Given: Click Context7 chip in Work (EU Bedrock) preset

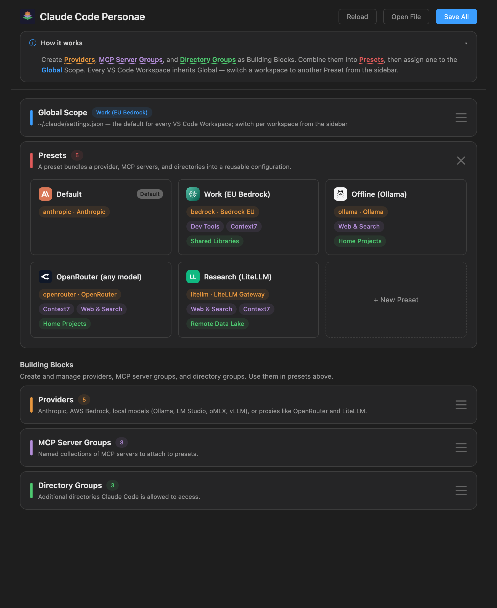Looking at the screenshot, I should pos(244,226).
